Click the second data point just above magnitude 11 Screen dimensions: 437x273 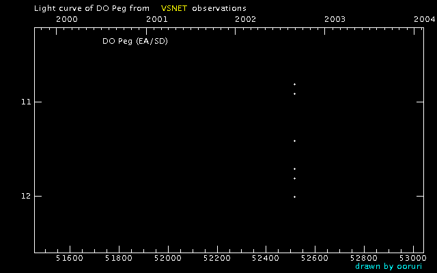coord(294,94)
